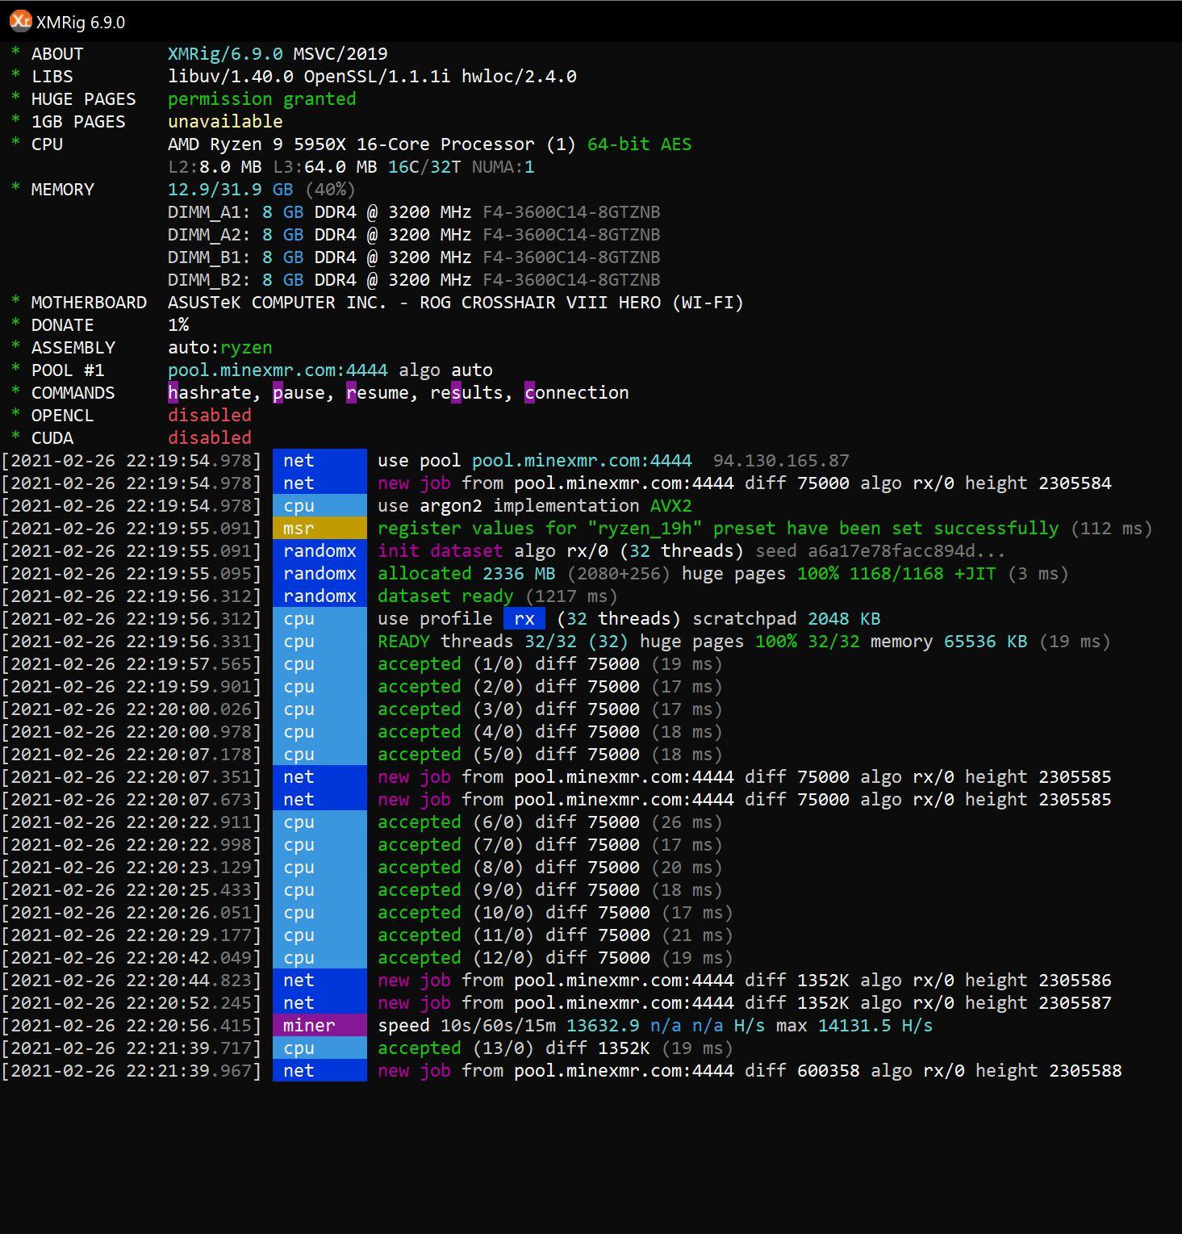Viewport: 1182px width, 1234px height.
Task: Click new job line at 22:20:07.351
Action: (744, 776)
